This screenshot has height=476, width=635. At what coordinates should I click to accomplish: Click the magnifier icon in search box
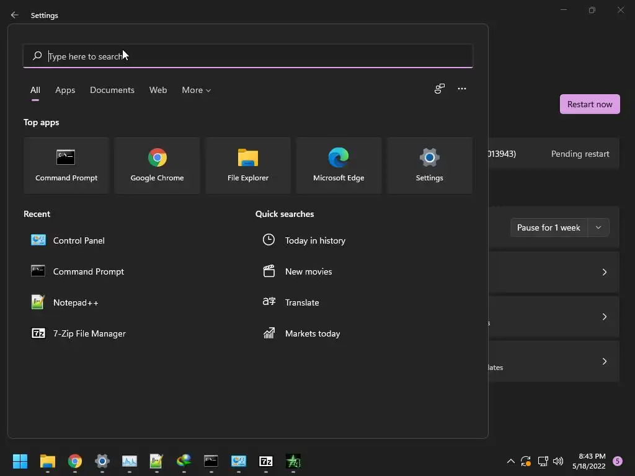coord(37,56)
